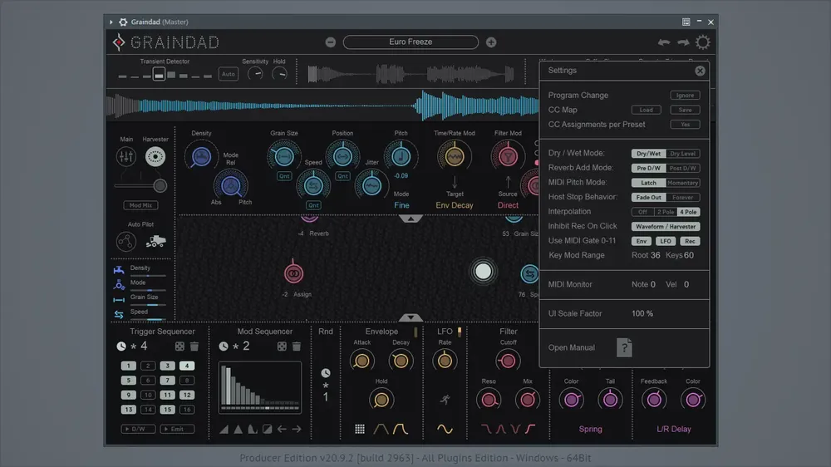Click the Envelope grid icon
This screenshot has height=467, width=831.
coord(360,429)
